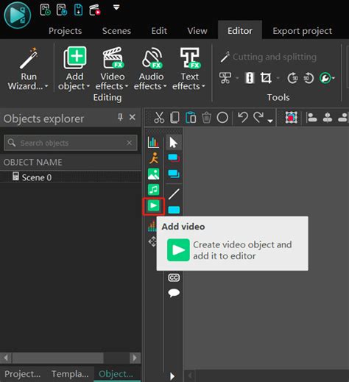349x382 pixels.
Task: Close the Objects explorer panel
Action: pos(133,117)
